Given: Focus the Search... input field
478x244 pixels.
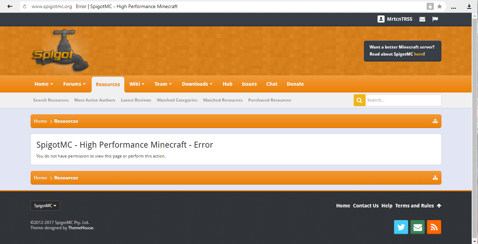Looking at the screenshot, I should click(403, 100).
